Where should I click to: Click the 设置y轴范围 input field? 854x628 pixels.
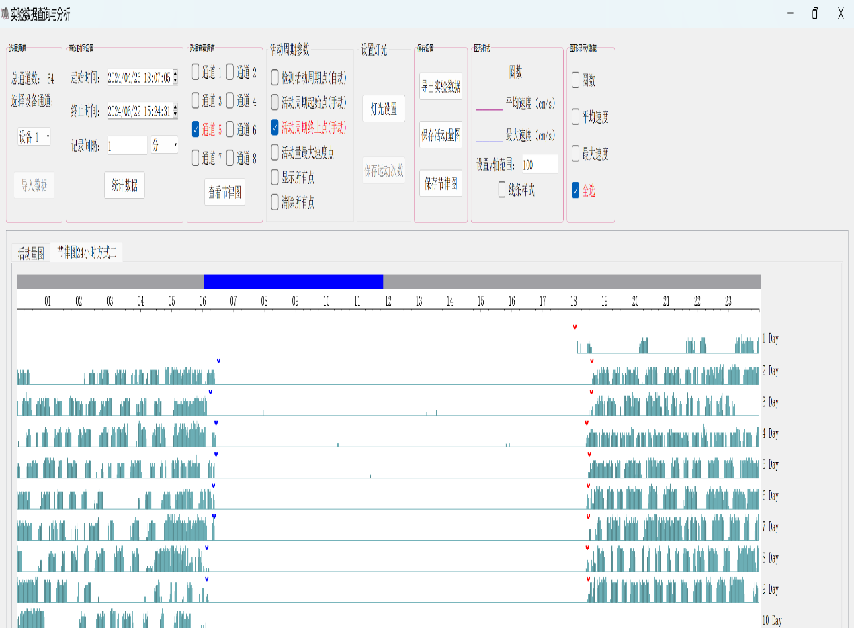click(540, 165)
